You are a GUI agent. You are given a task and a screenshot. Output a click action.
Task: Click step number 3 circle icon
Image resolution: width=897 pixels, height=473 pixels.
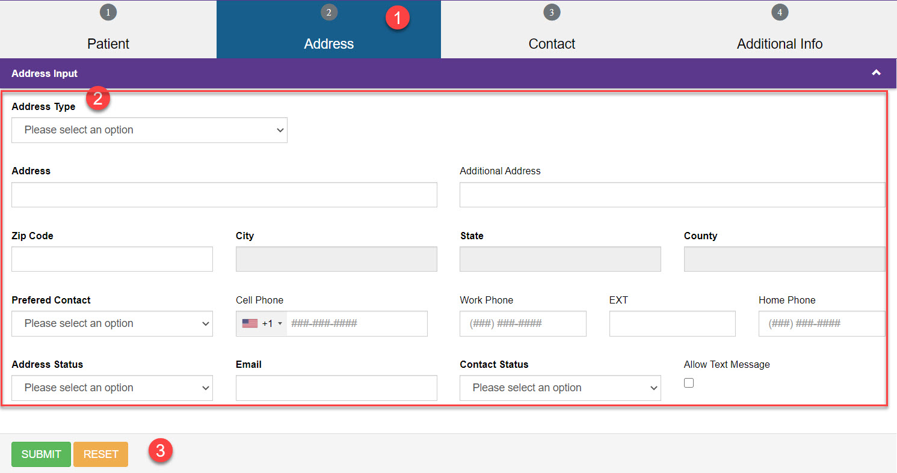pos(552,12)
